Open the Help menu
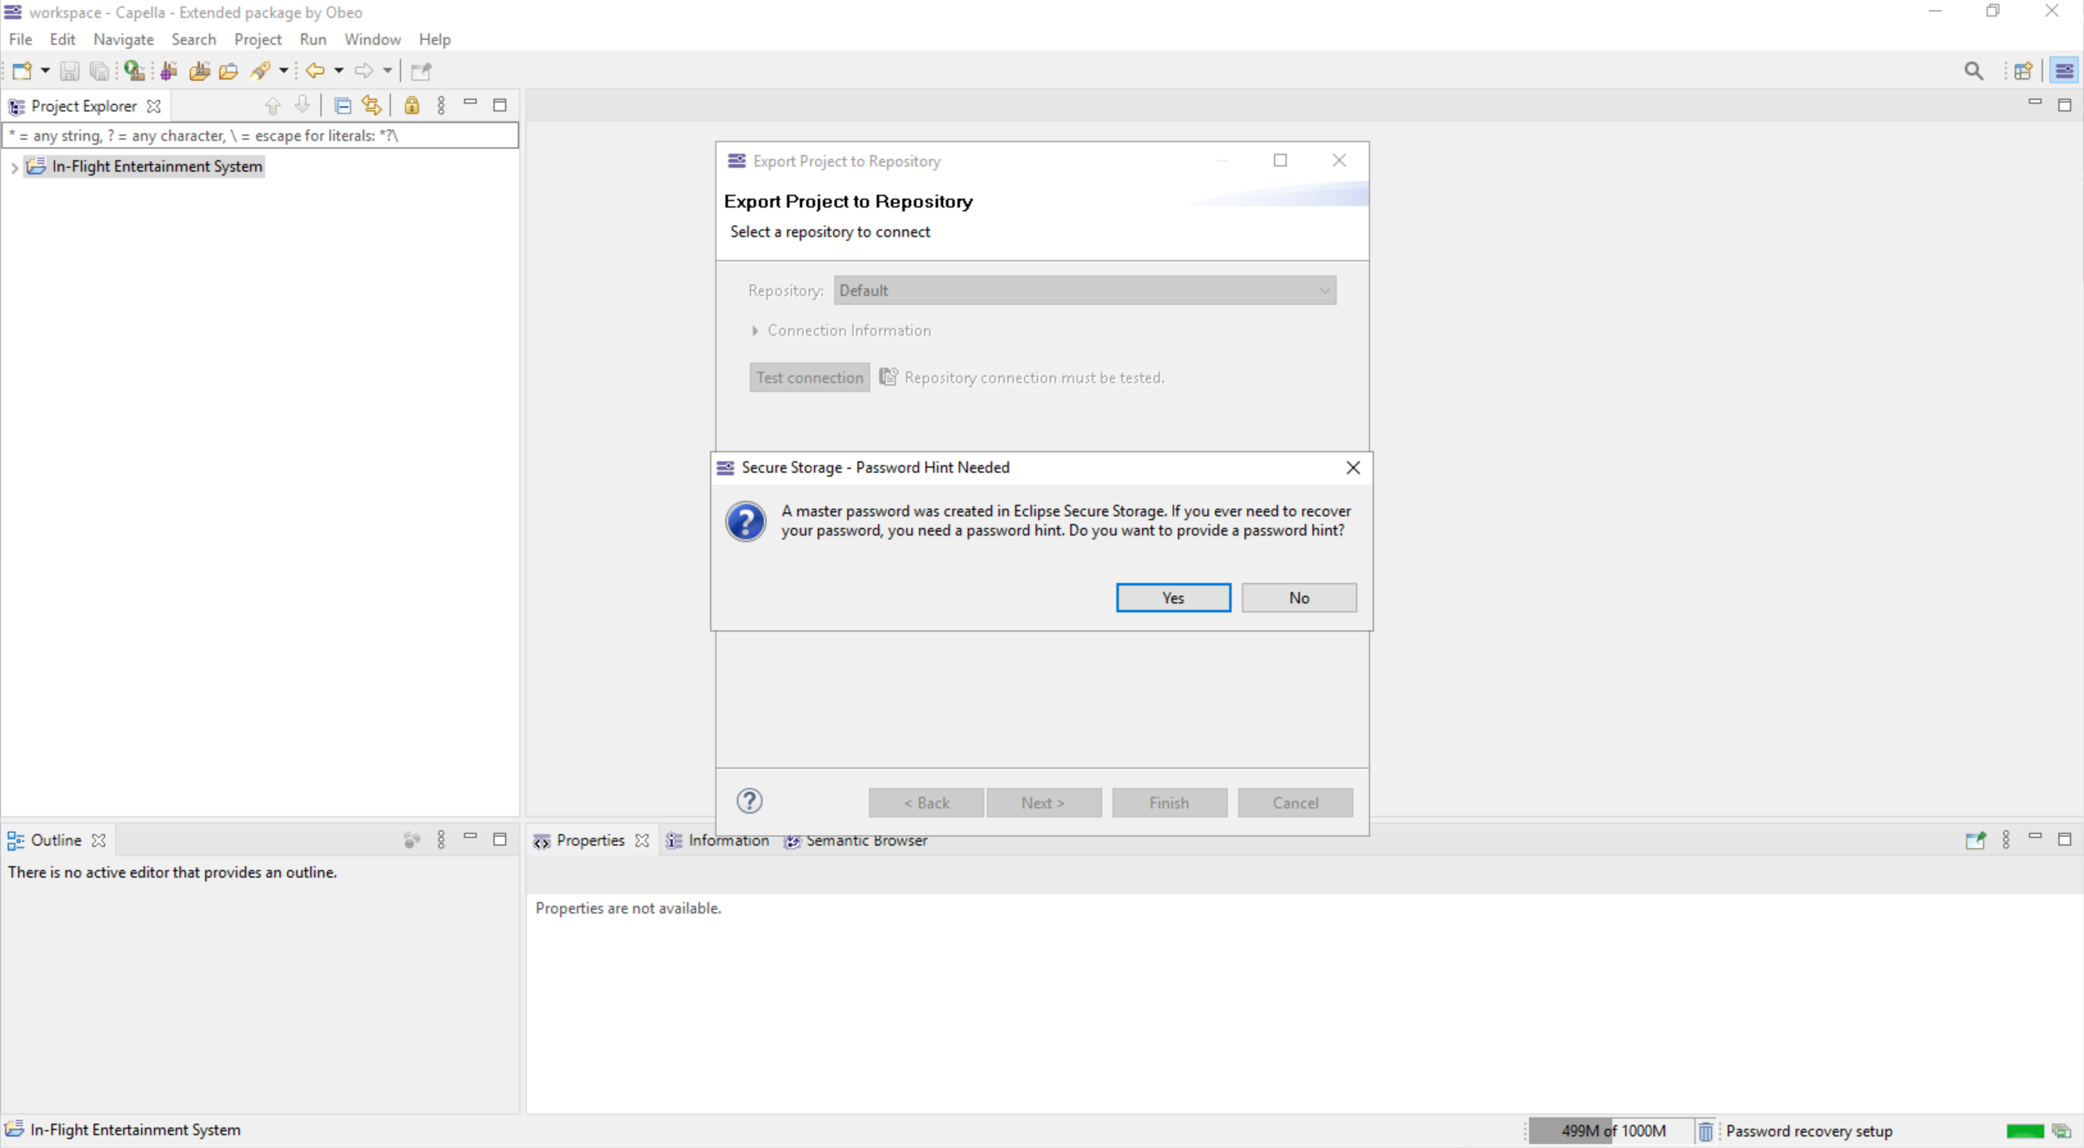2084x1148 pixels. 434,40
